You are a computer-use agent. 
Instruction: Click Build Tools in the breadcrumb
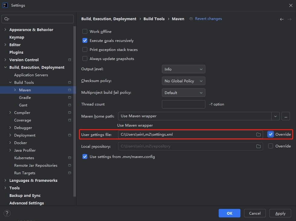pos(154,19)
